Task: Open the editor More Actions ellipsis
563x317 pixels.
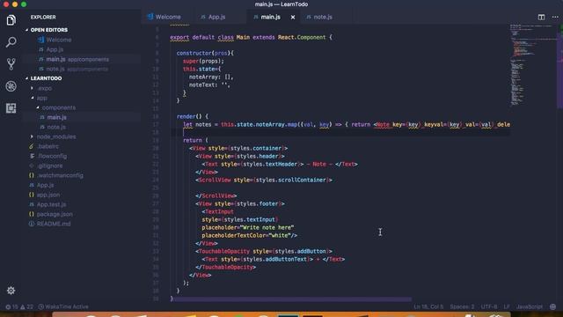Action: tap(555, 17)
